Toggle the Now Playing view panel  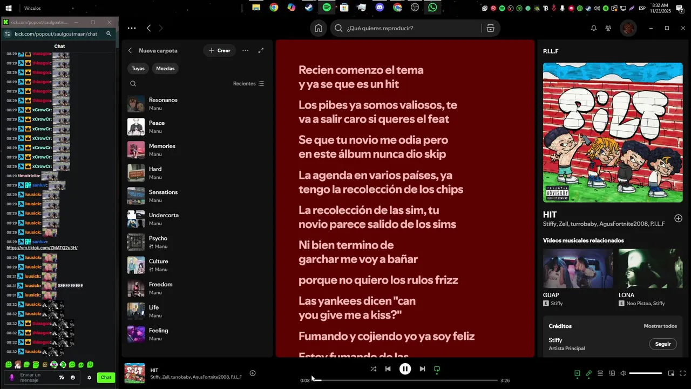pyautogui.click(x=577, y=373)
